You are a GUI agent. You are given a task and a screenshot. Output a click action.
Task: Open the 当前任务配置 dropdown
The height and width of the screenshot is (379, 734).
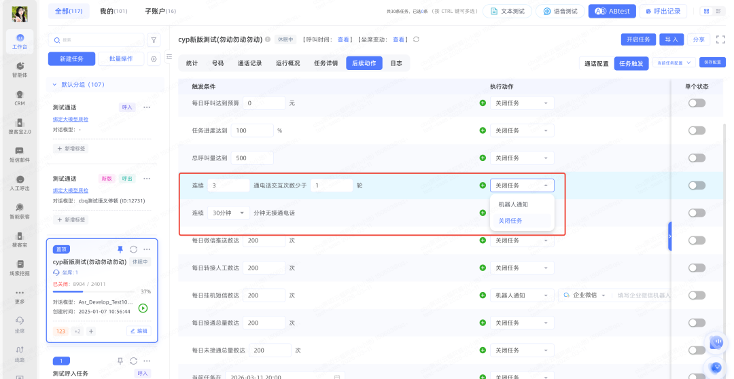[x=674, y=62]
